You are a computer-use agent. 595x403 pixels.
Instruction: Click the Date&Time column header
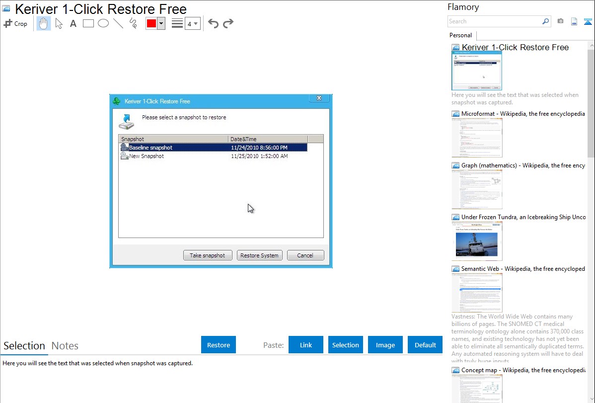(268, 139)
